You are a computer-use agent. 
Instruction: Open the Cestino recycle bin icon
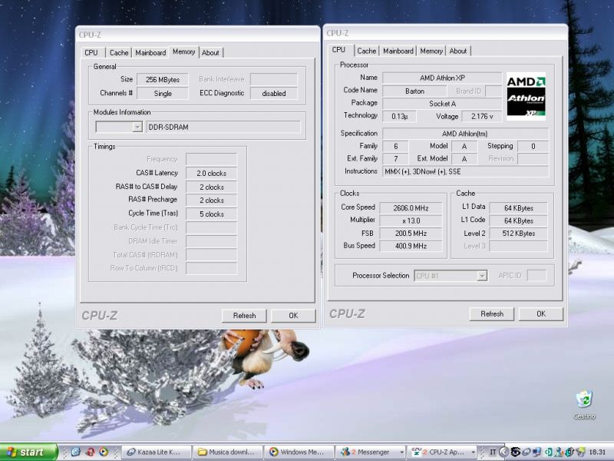point(584,405)
